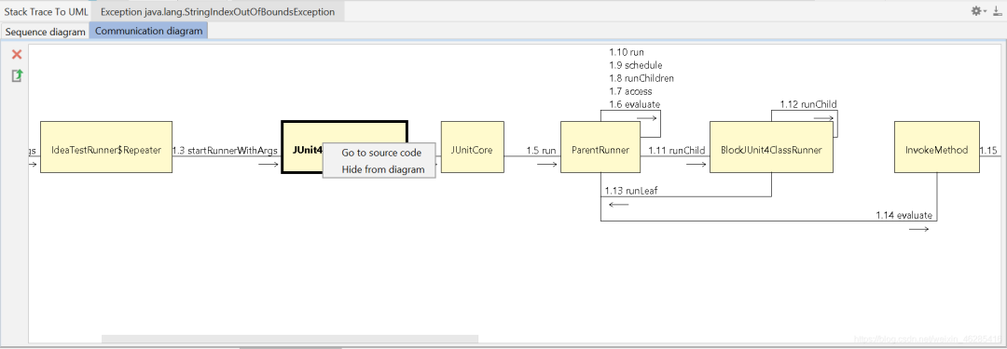Click the ParentRunner class box

tap(600, 147)
